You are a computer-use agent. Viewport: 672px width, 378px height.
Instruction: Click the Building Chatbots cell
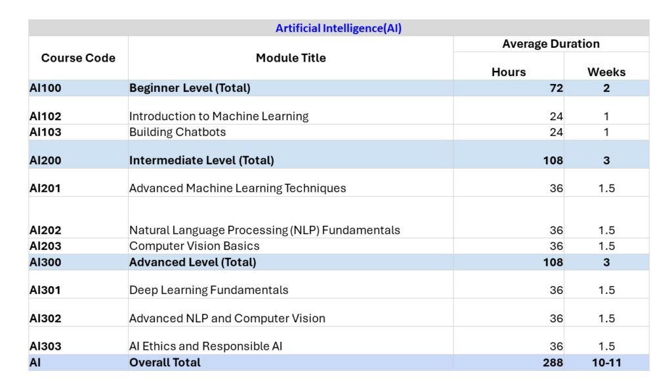177,132
